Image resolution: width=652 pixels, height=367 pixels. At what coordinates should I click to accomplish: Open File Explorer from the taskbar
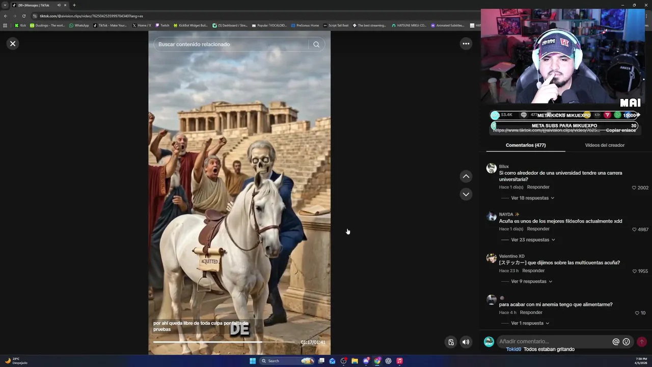(355, 361)
